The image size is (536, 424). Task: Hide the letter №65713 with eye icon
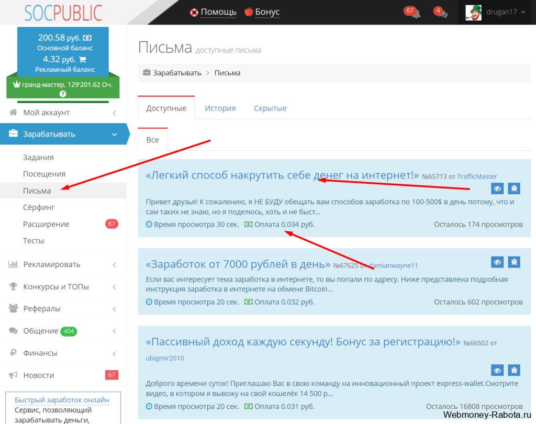[497, 188]
